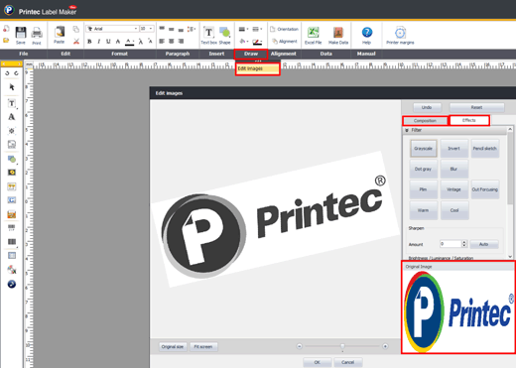Click the Auto sharpen button
The image size is (516, 368).
(484, 244)
